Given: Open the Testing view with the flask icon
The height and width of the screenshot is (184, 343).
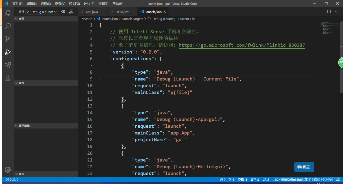Looking at the screenshot, I should 7,78.
